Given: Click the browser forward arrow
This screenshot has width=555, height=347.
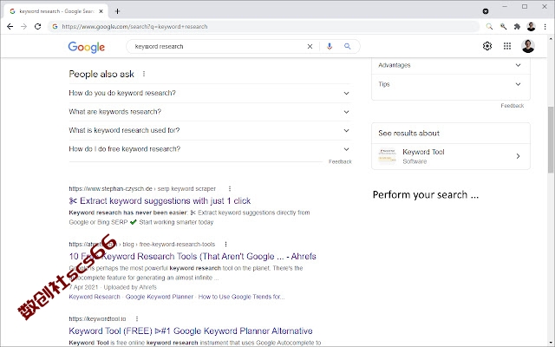Looking at the screenshot, I should tap(23, 27).
